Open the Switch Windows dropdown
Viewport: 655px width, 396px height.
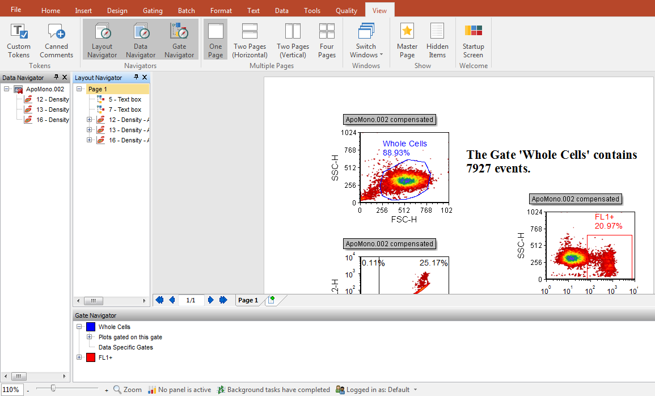click(366, 40)
